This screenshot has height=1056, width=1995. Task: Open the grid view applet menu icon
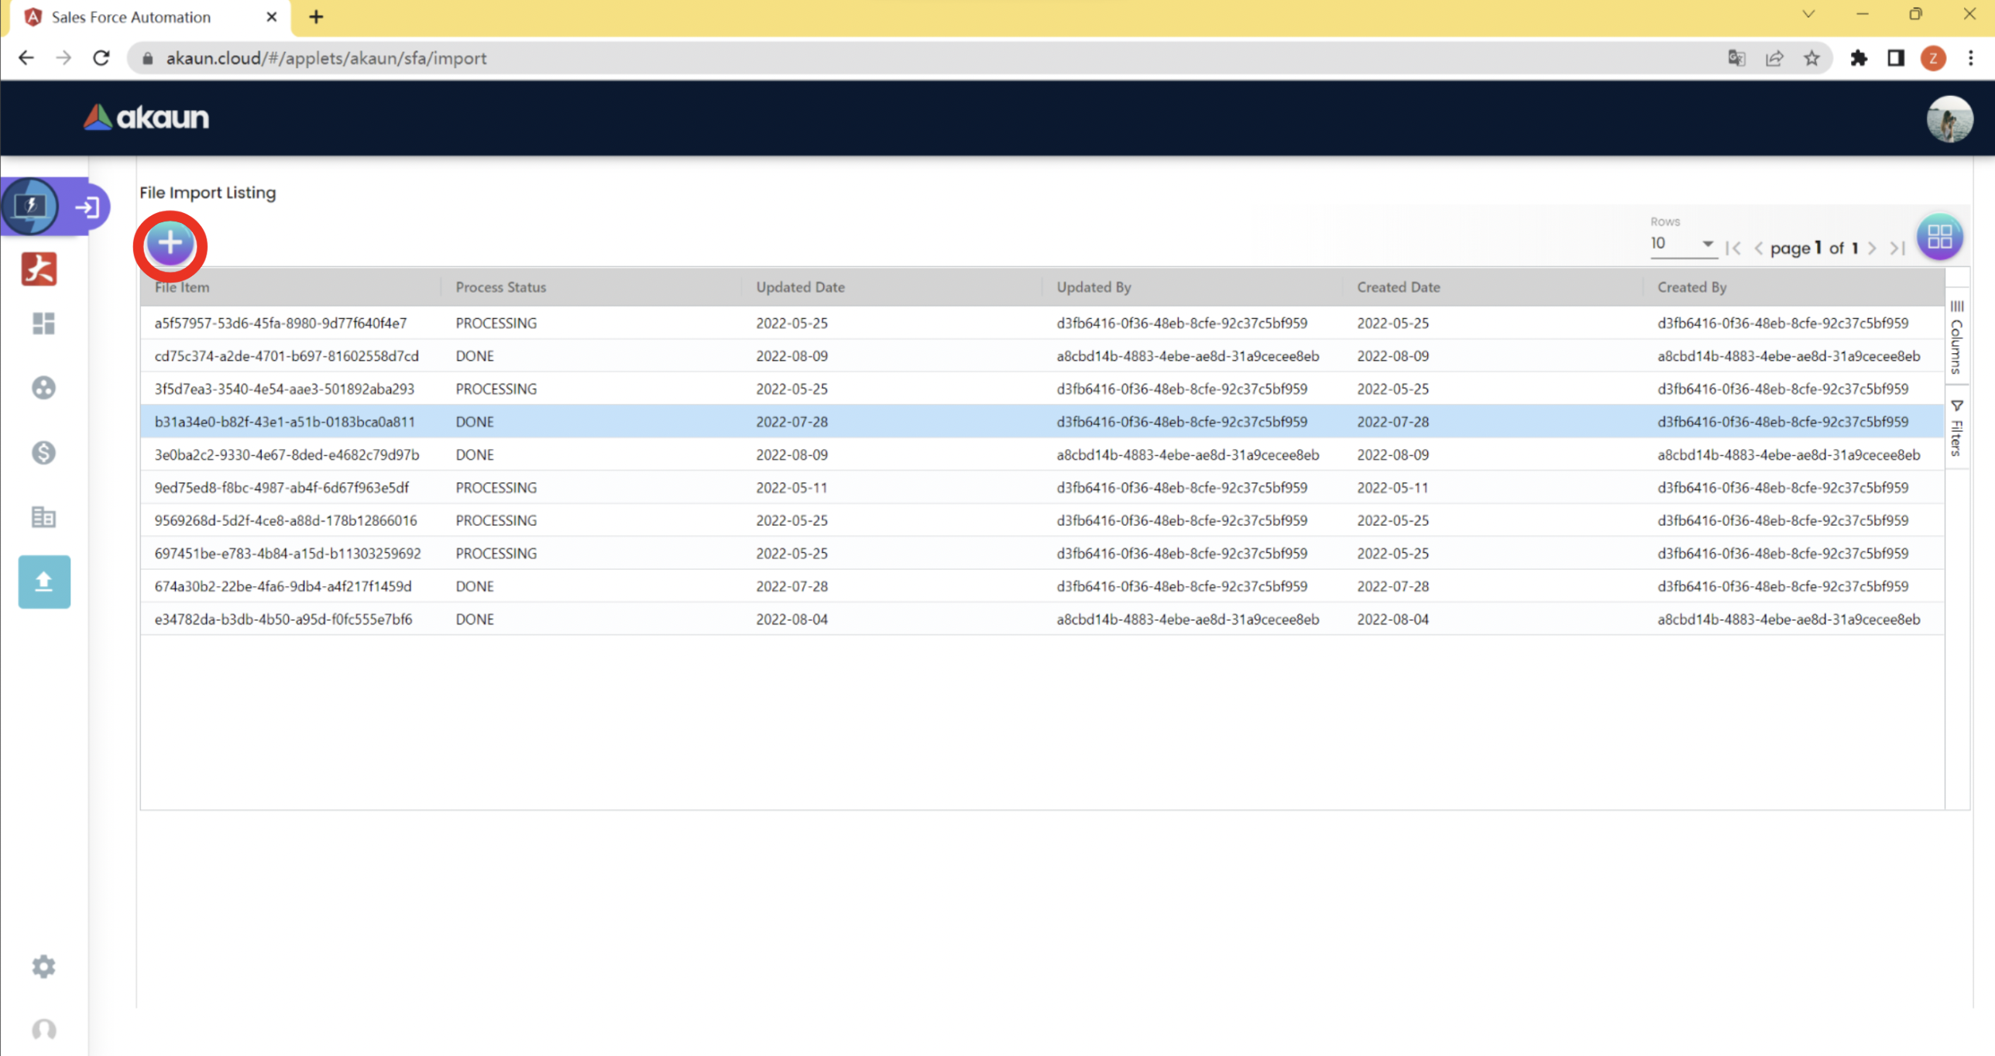pyautogui.click(x=1938, y=236)
